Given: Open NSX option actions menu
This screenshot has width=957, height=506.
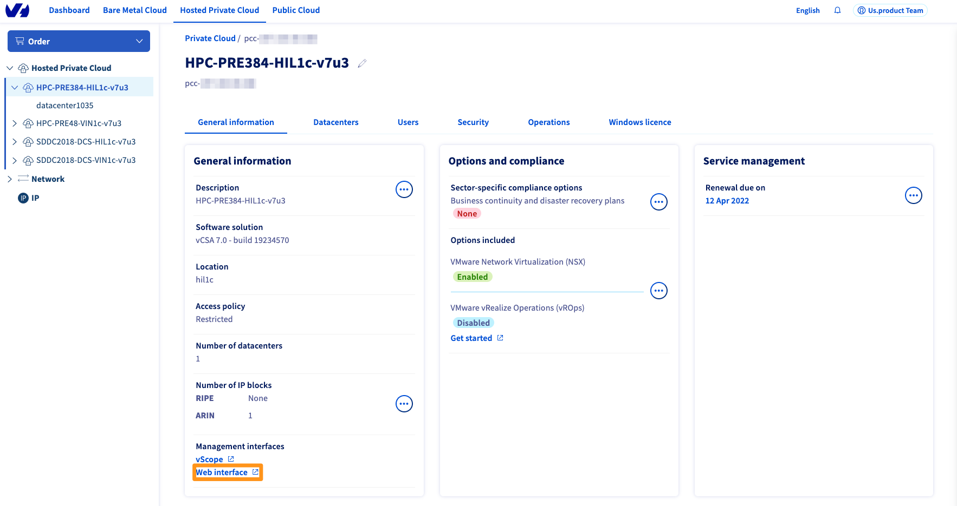Looking at the screenshot, I should point(659,291).
